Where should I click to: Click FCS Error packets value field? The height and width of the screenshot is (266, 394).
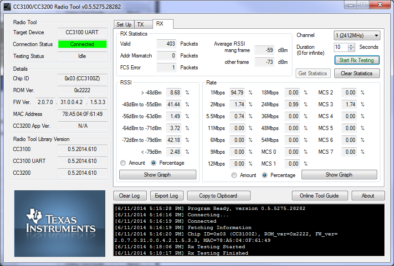(x=166, y=68)
